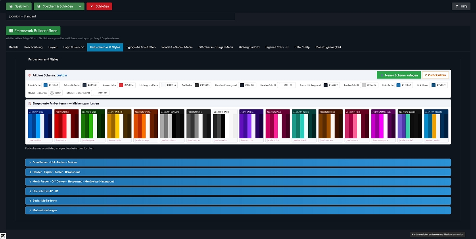
Task: Click the 'Aktives Schema: custom' label
Action: pos(50,75)
